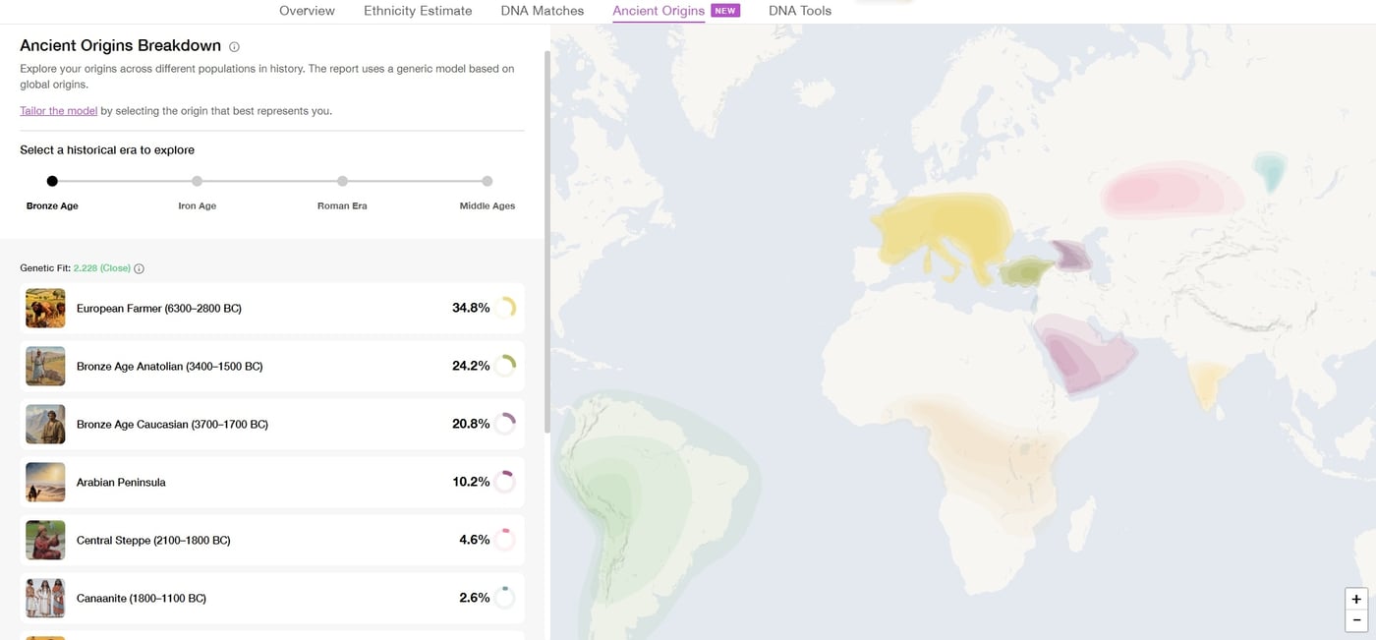Click Central Steppe percentage ring icon
1376x640 pixels.
pos(504,540)
